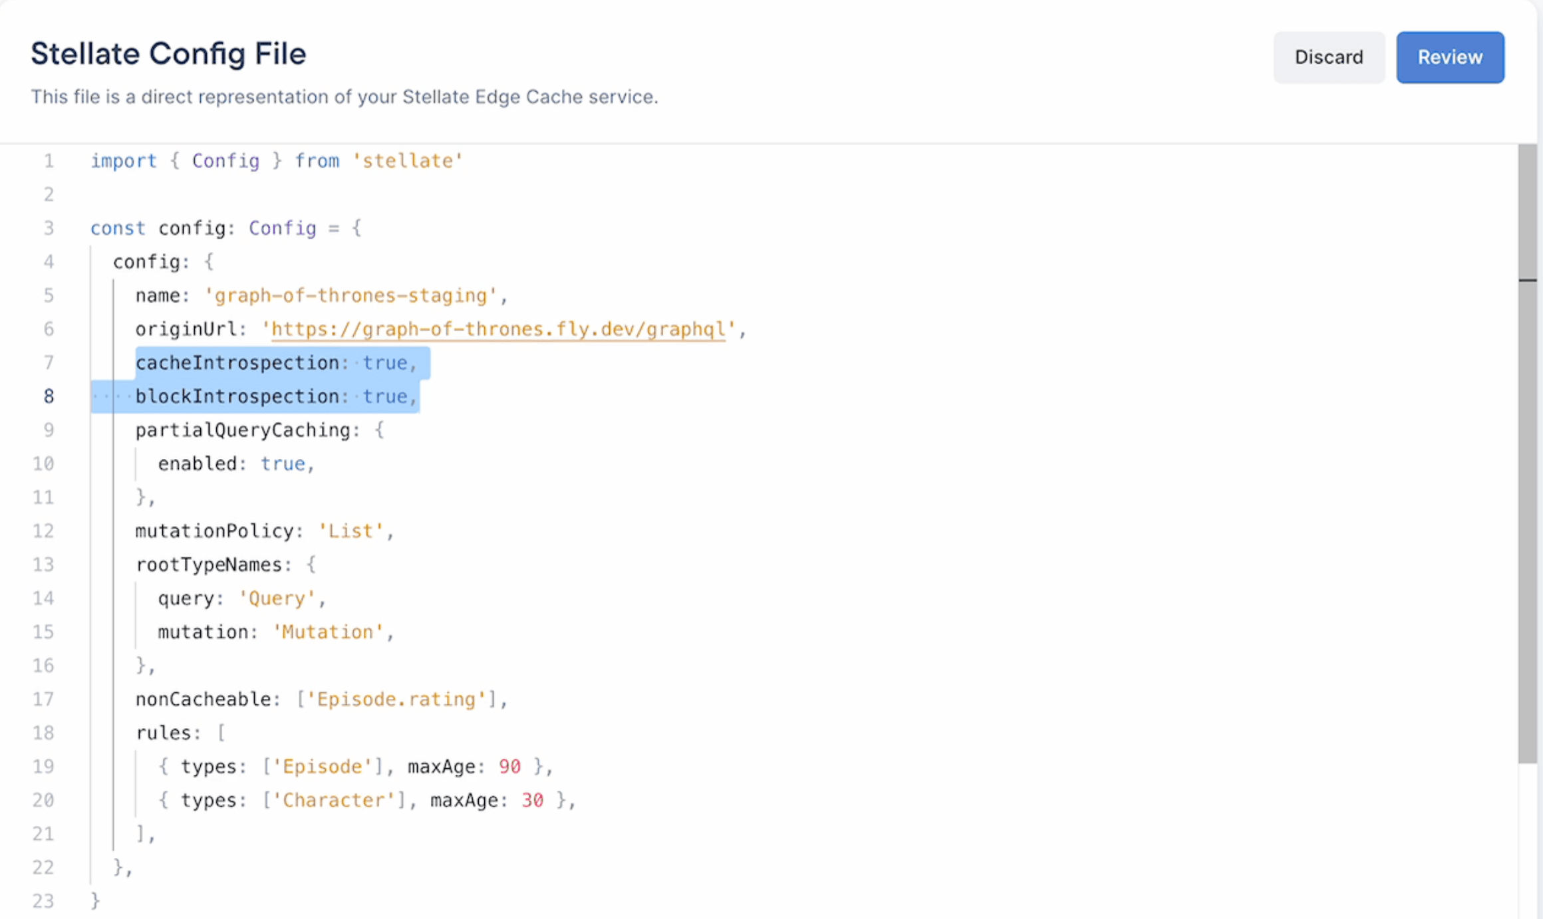Click the Stellate Config File title
Screen dimensions: 1543x919
168,53
